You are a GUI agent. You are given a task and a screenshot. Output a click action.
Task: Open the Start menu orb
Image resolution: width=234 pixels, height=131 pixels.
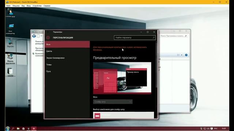(x=8, y=128)
